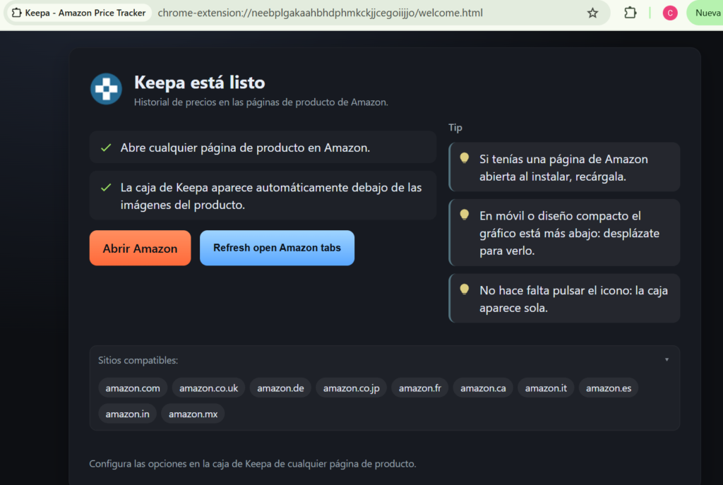
Task: Bookmark this page with the star icon
Action: click(592, 13)
